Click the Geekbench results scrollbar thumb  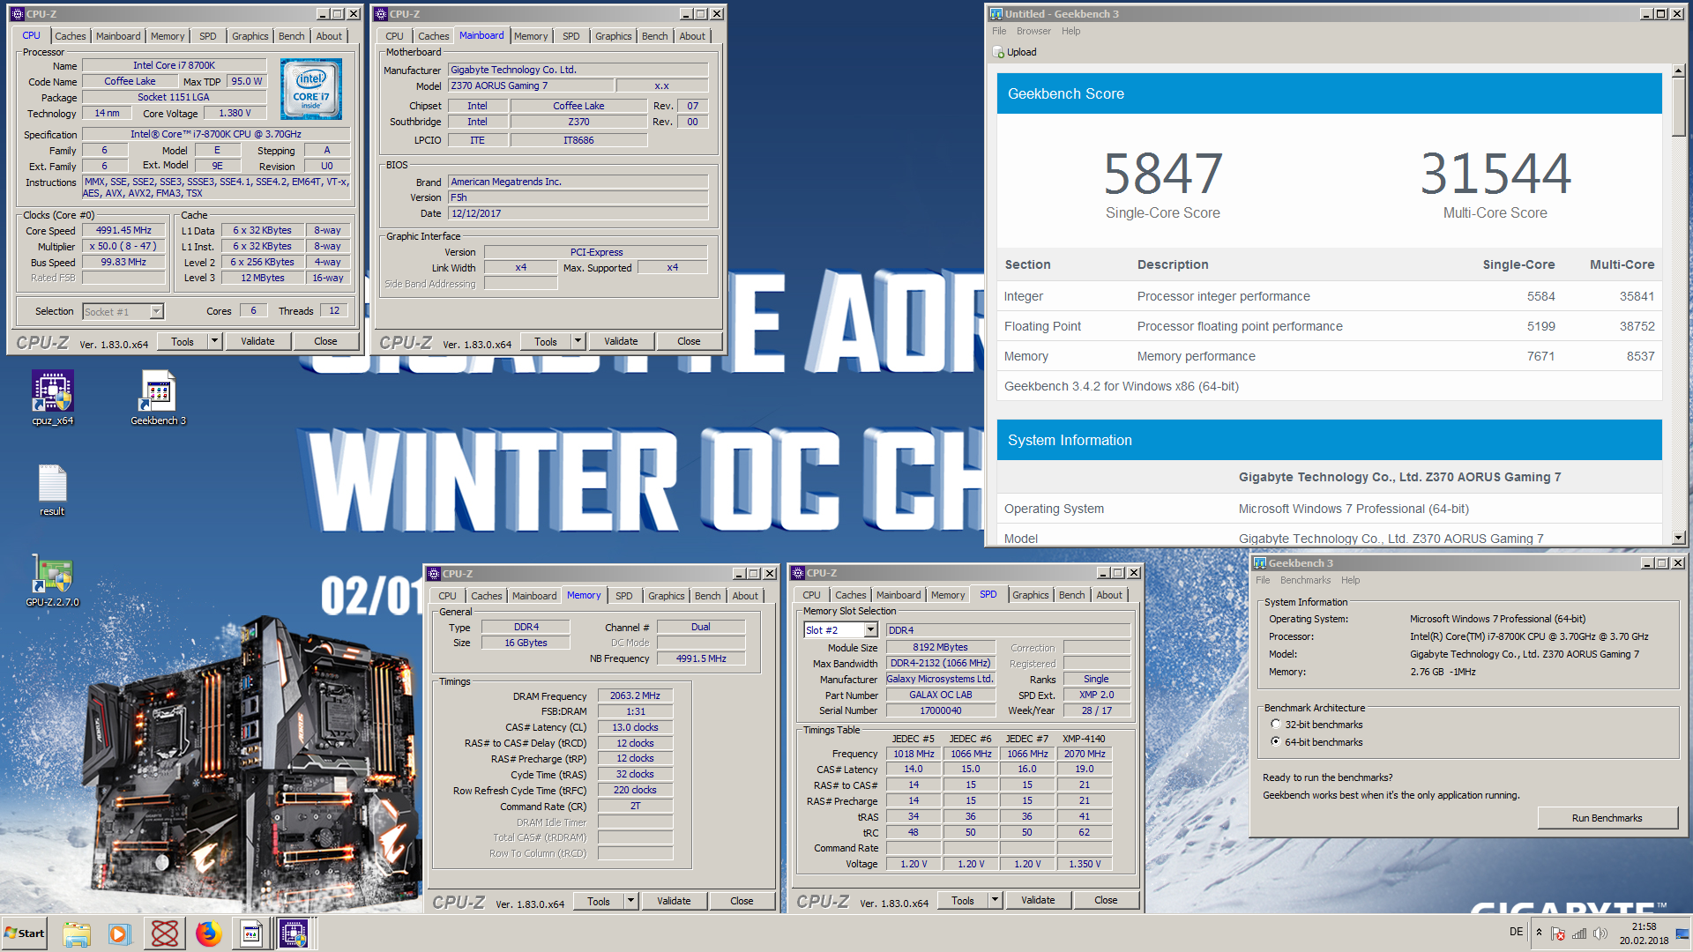pyautogui.click(x=1678, y=108)
